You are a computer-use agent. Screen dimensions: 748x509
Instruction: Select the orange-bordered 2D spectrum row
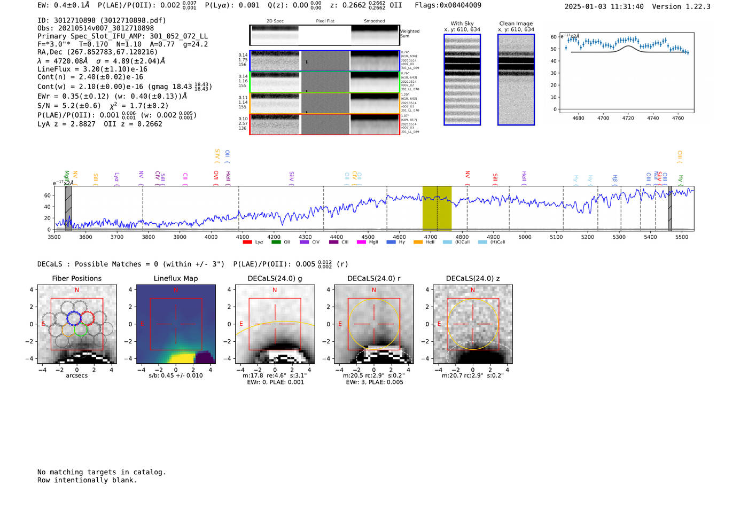pos(324,103)
